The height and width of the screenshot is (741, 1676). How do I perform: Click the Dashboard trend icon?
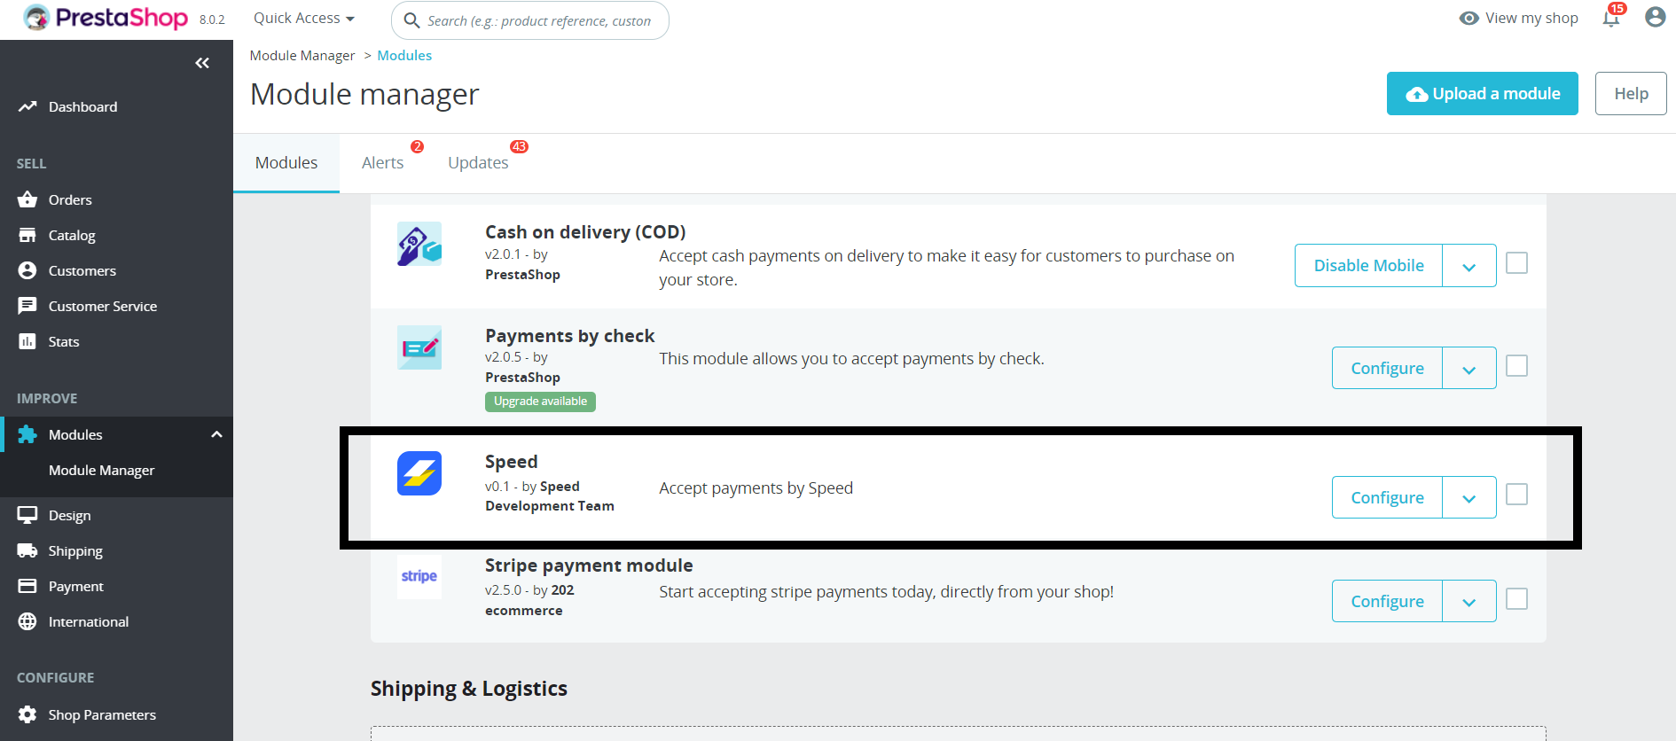pos(27,106)
